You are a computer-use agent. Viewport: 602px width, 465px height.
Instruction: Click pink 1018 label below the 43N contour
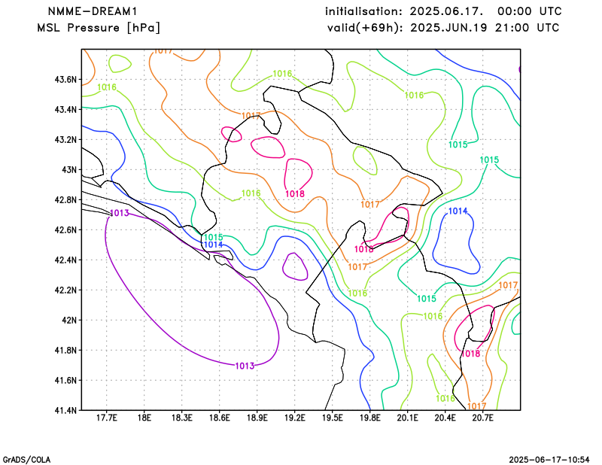pos(295,194)
